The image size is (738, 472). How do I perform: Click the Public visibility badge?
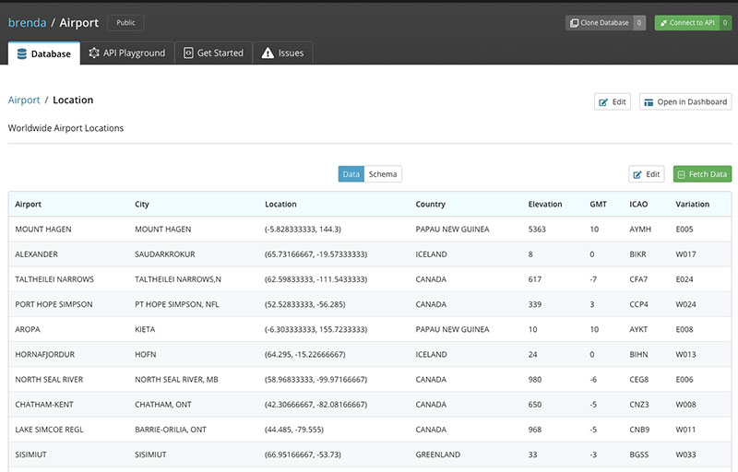[125, 22]
